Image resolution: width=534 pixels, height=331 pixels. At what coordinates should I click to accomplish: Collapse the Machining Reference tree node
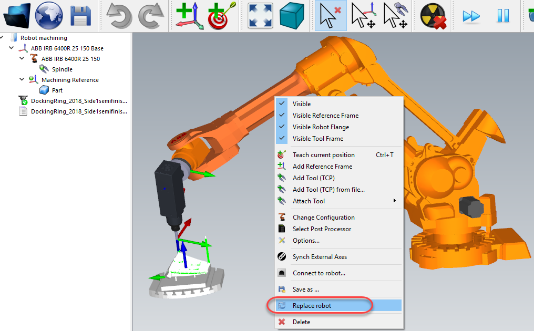point(22,80)
